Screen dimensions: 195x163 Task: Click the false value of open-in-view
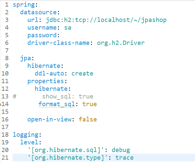[88, 119]
